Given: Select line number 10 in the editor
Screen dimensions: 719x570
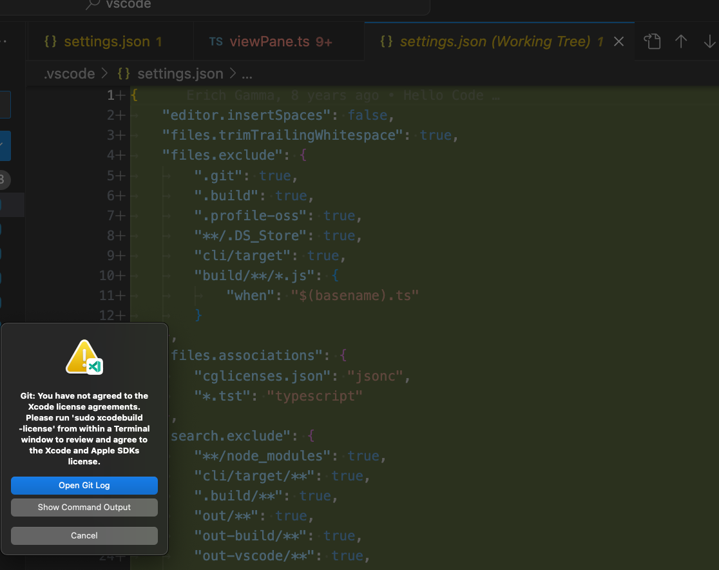Looking at the screenshot, I should 108,275.
